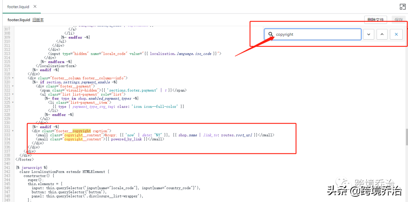Click copyright__content on line 334
This screenshot has width=408, height=202.
pos(83,139)
